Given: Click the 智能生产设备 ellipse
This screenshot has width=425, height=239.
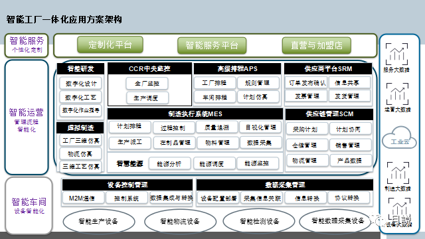Looking at the screenshot, I should [99, 222].
